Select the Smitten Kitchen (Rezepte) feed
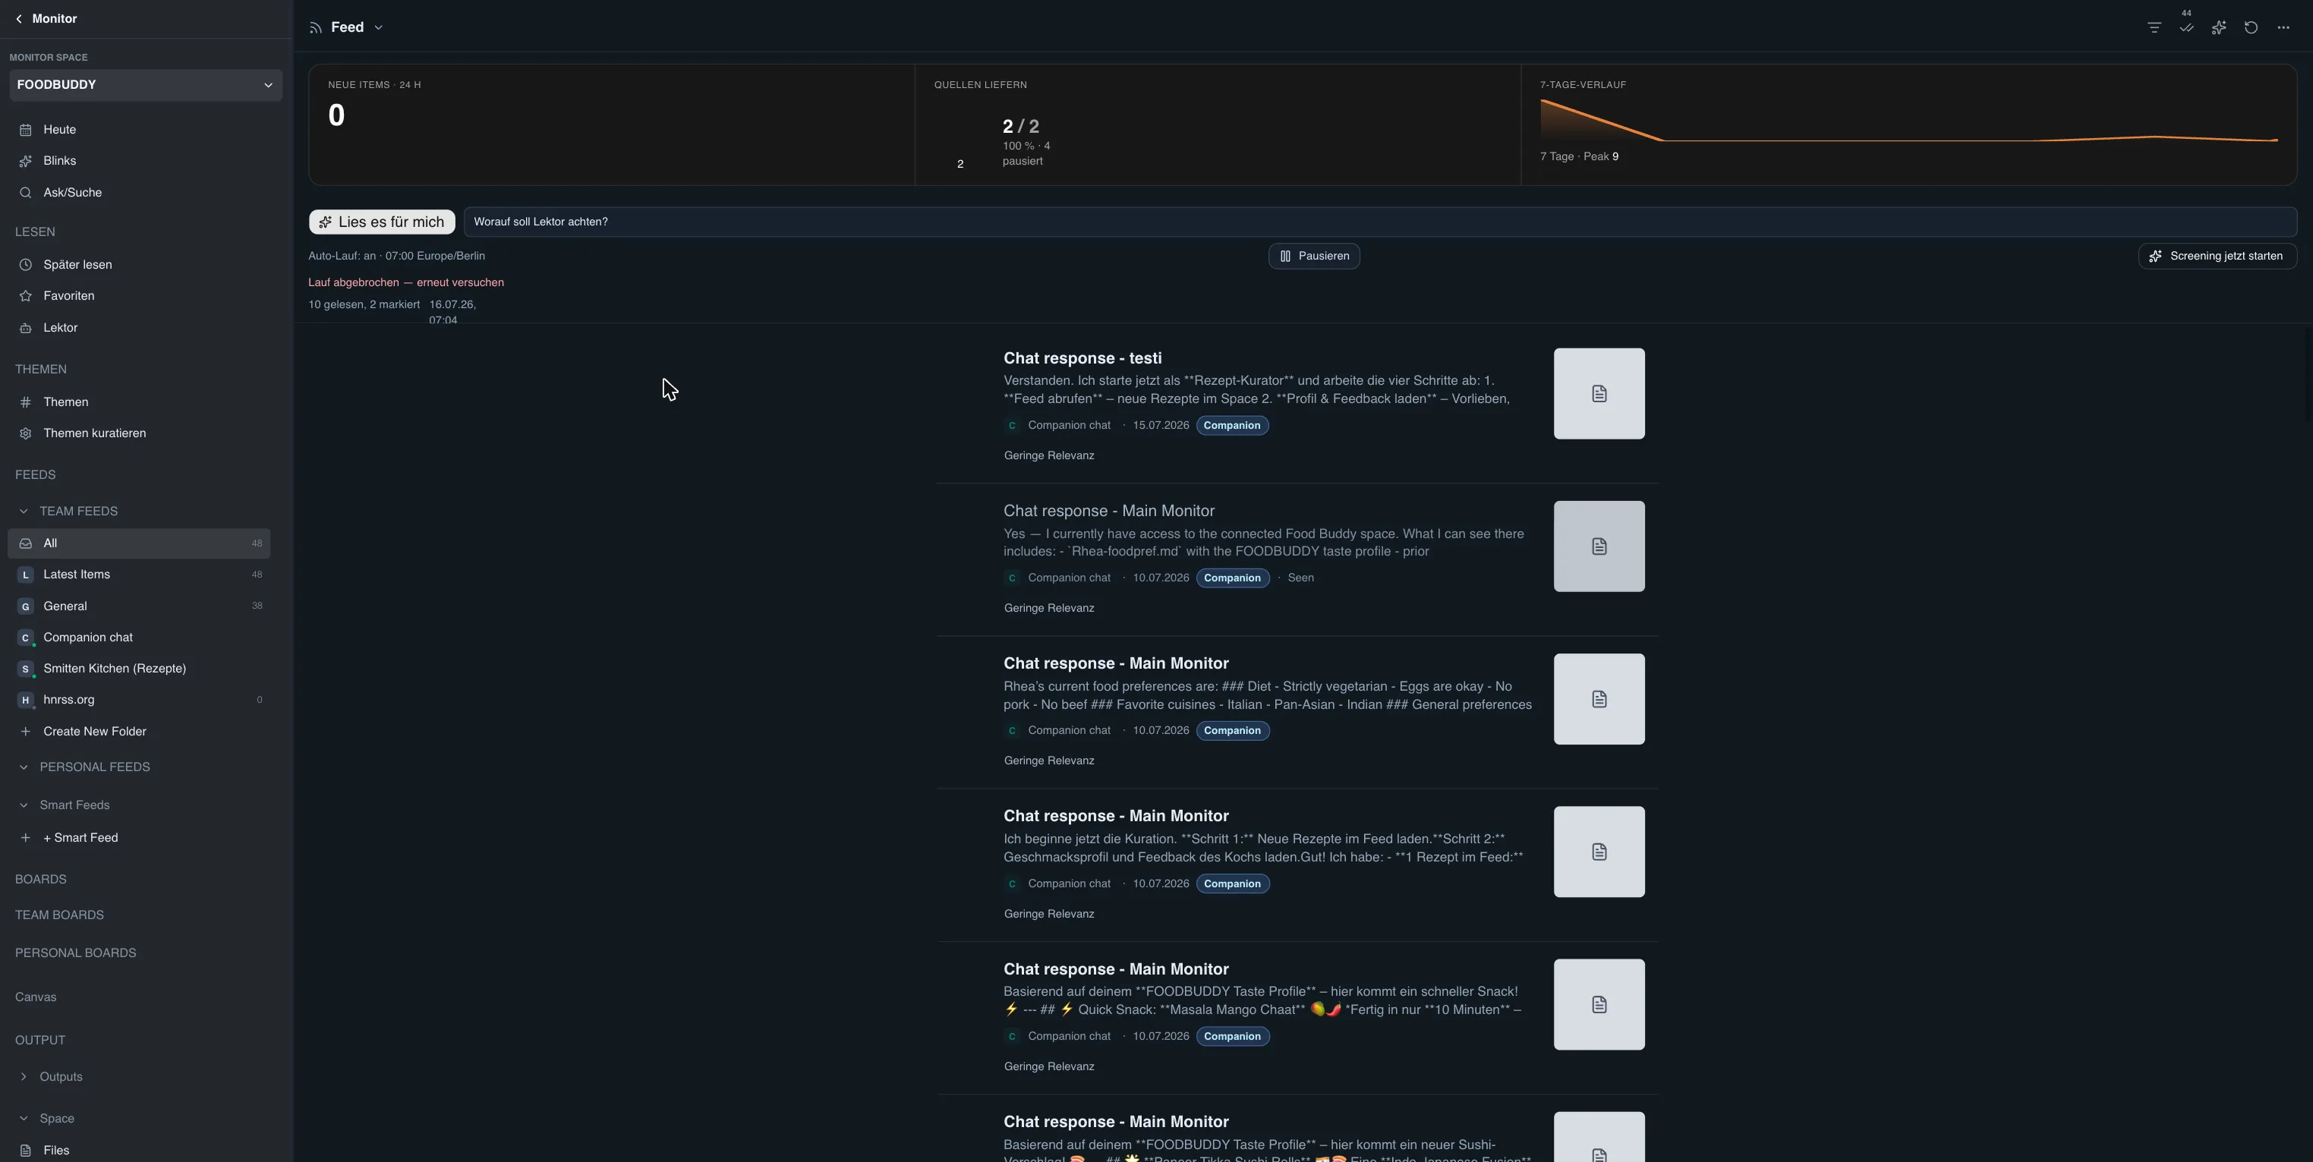The width and height of the screenshot is (2313, 1162). click(139, 668)
